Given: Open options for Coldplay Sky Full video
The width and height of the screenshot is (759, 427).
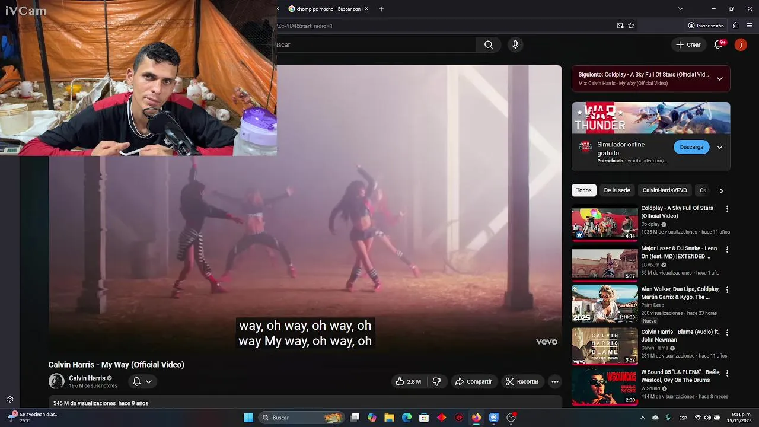Looking at the screenshot, I should pyautogui.click(x=727, y=209).
